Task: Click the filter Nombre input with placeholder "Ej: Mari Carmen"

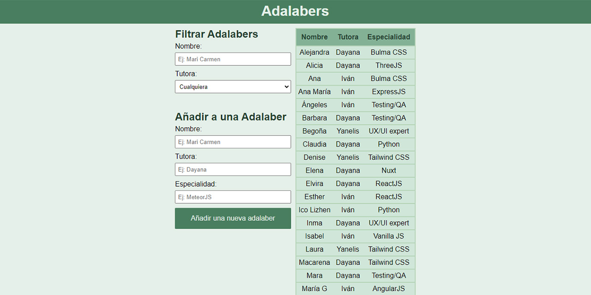Action: (x=233, y=59)
